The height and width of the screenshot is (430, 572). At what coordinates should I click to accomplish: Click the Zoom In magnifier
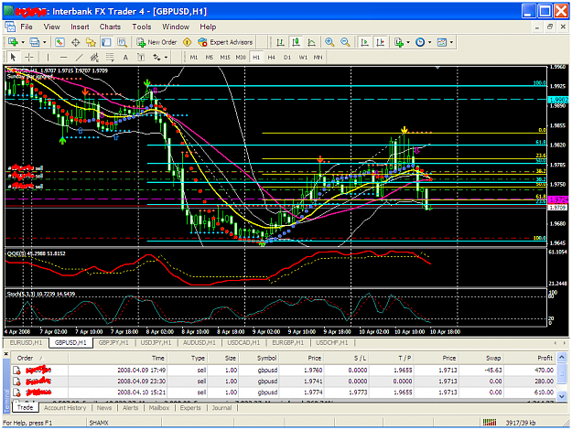(x=329, y=42)
